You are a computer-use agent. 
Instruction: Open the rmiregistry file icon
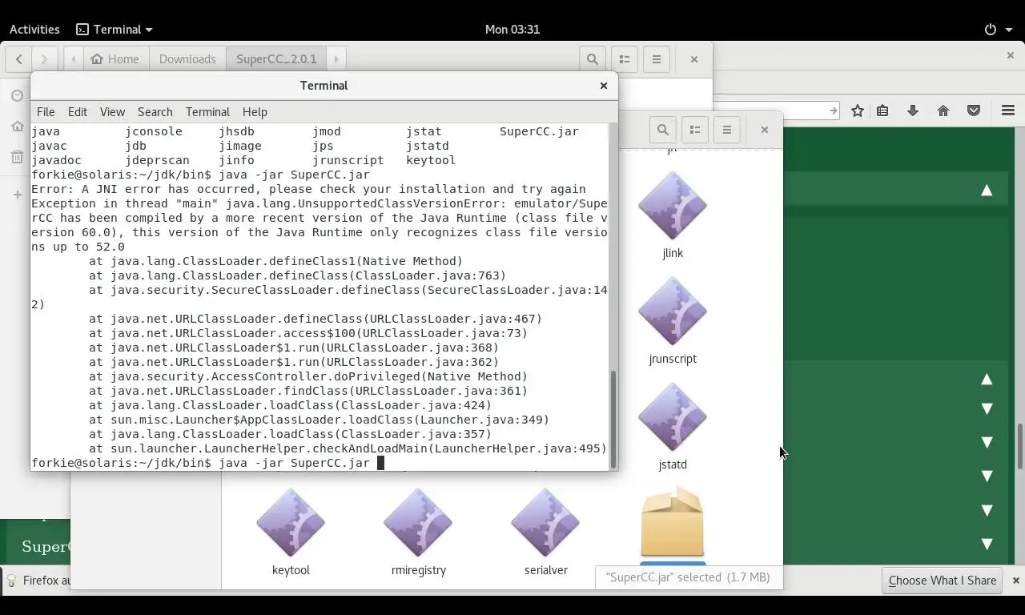click(418, 523)
